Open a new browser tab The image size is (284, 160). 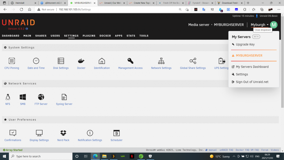click(248, 3)
